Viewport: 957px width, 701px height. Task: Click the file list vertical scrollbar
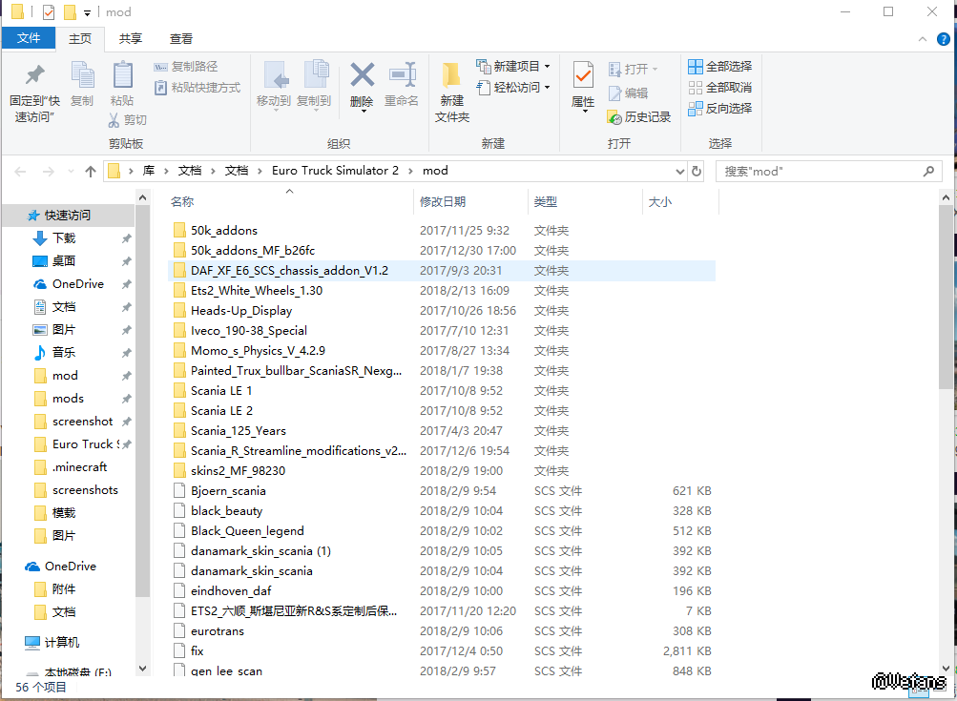[x=946, y=298]
